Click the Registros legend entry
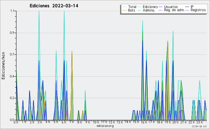The image size is (210, 129). [198, 10]
